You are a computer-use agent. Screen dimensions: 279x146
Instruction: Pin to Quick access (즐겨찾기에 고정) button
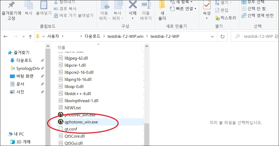11,10
